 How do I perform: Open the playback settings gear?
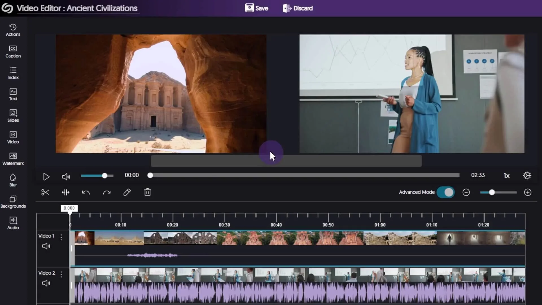(527, 175)
